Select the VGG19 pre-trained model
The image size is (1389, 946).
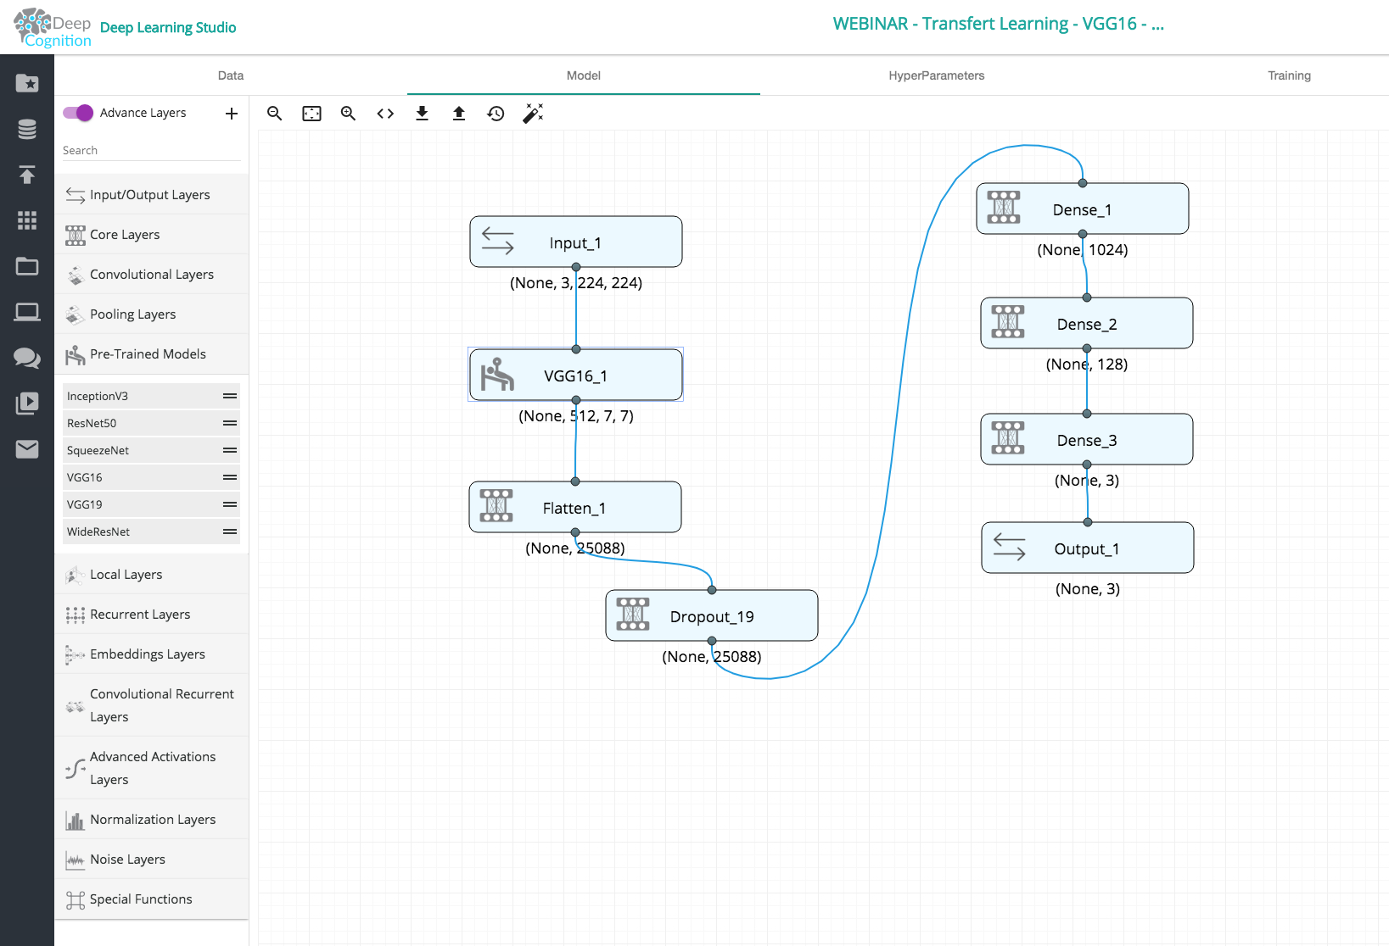click(151, 504)
